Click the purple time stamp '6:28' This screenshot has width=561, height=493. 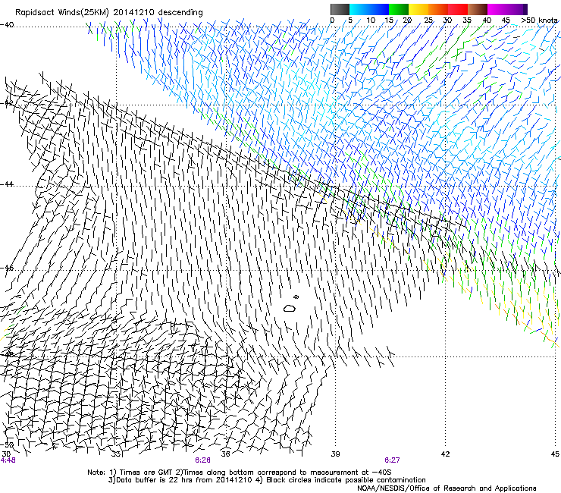coord(202,460)
